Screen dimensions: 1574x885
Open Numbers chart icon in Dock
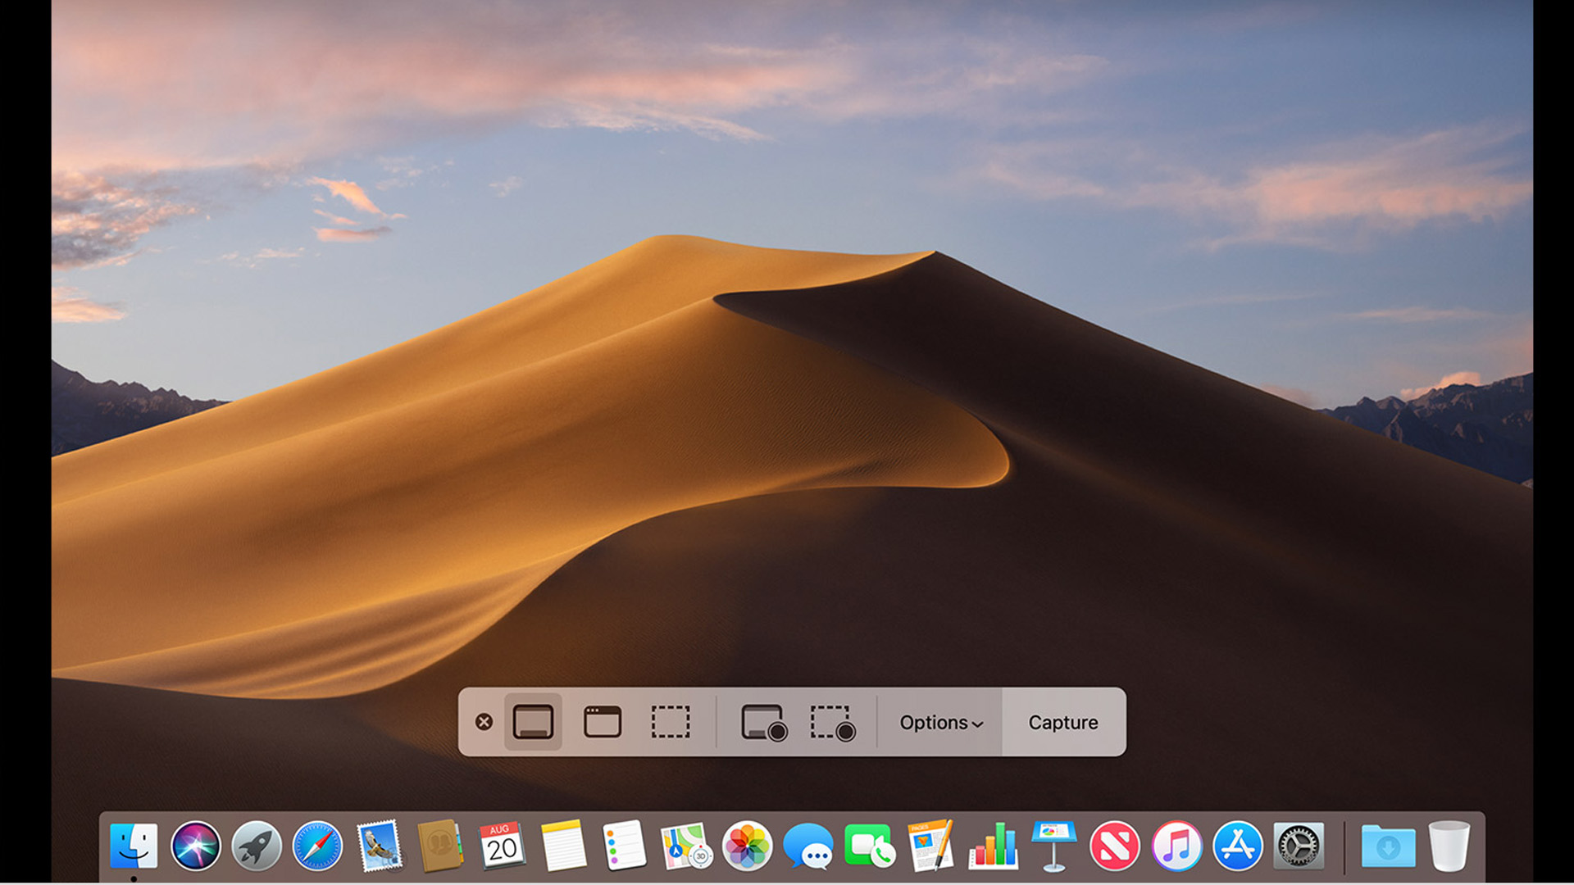coord(993,846)
